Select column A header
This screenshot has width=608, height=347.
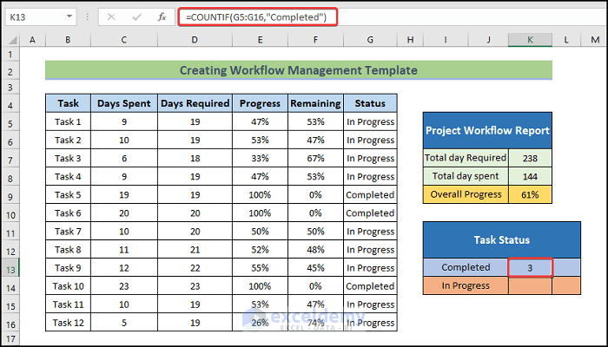pos(32,40)
